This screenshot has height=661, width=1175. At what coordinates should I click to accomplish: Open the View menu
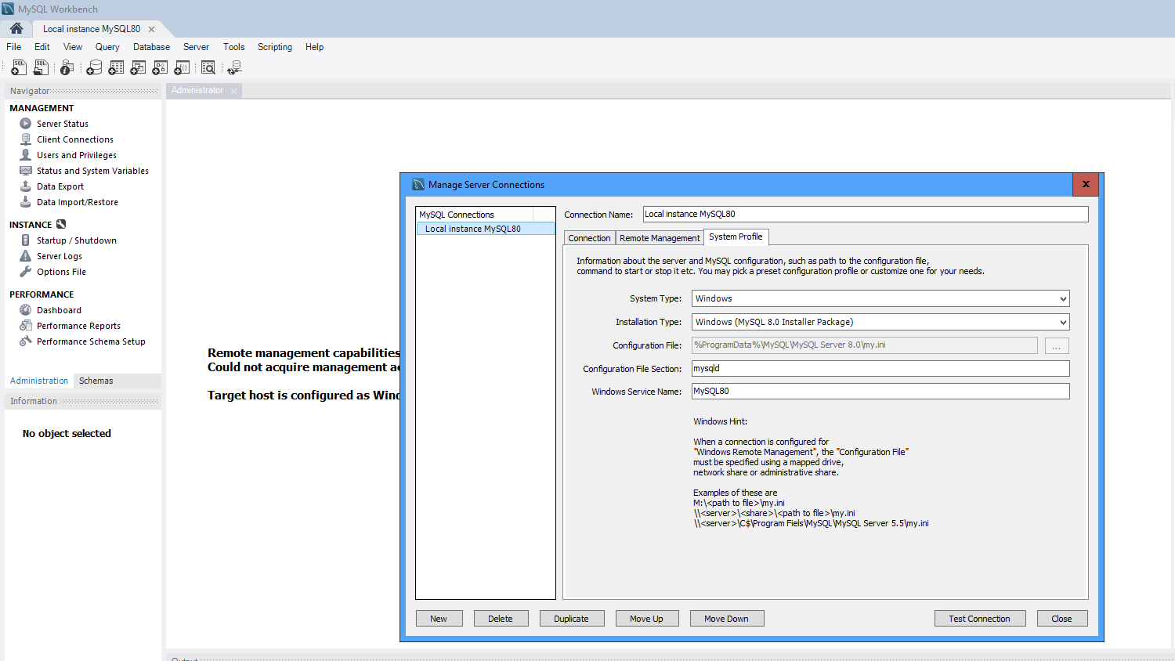point(73,47)
